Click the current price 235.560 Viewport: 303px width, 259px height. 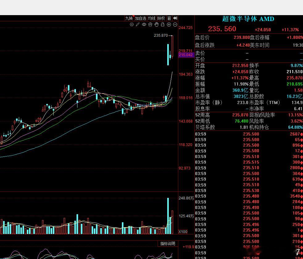point(222,29)
